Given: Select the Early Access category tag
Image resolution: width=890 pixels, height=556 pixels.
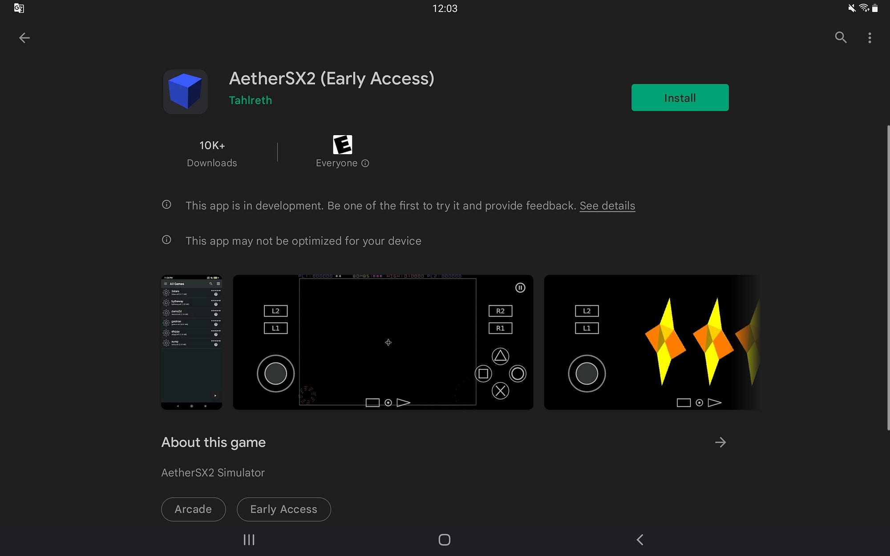Looking at the screenshot, I should (x=283, y=509).
